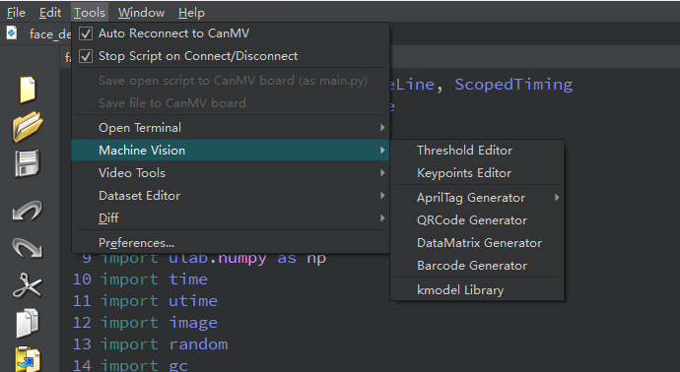680x372 pixels.
Task: Click 'import gc' on line 14
Action: click(x=144, y=365)
